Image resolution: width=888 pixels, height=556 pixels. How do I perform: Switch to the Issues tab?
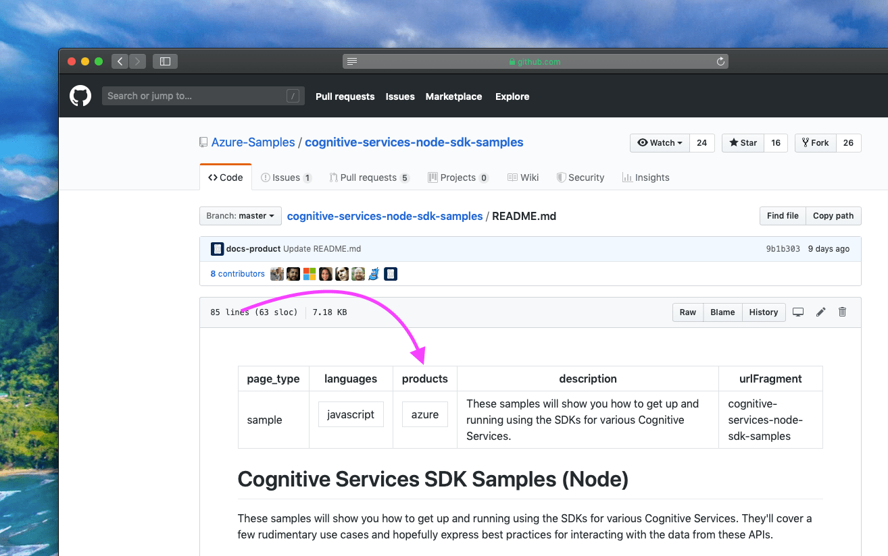[x=287, y=177]
